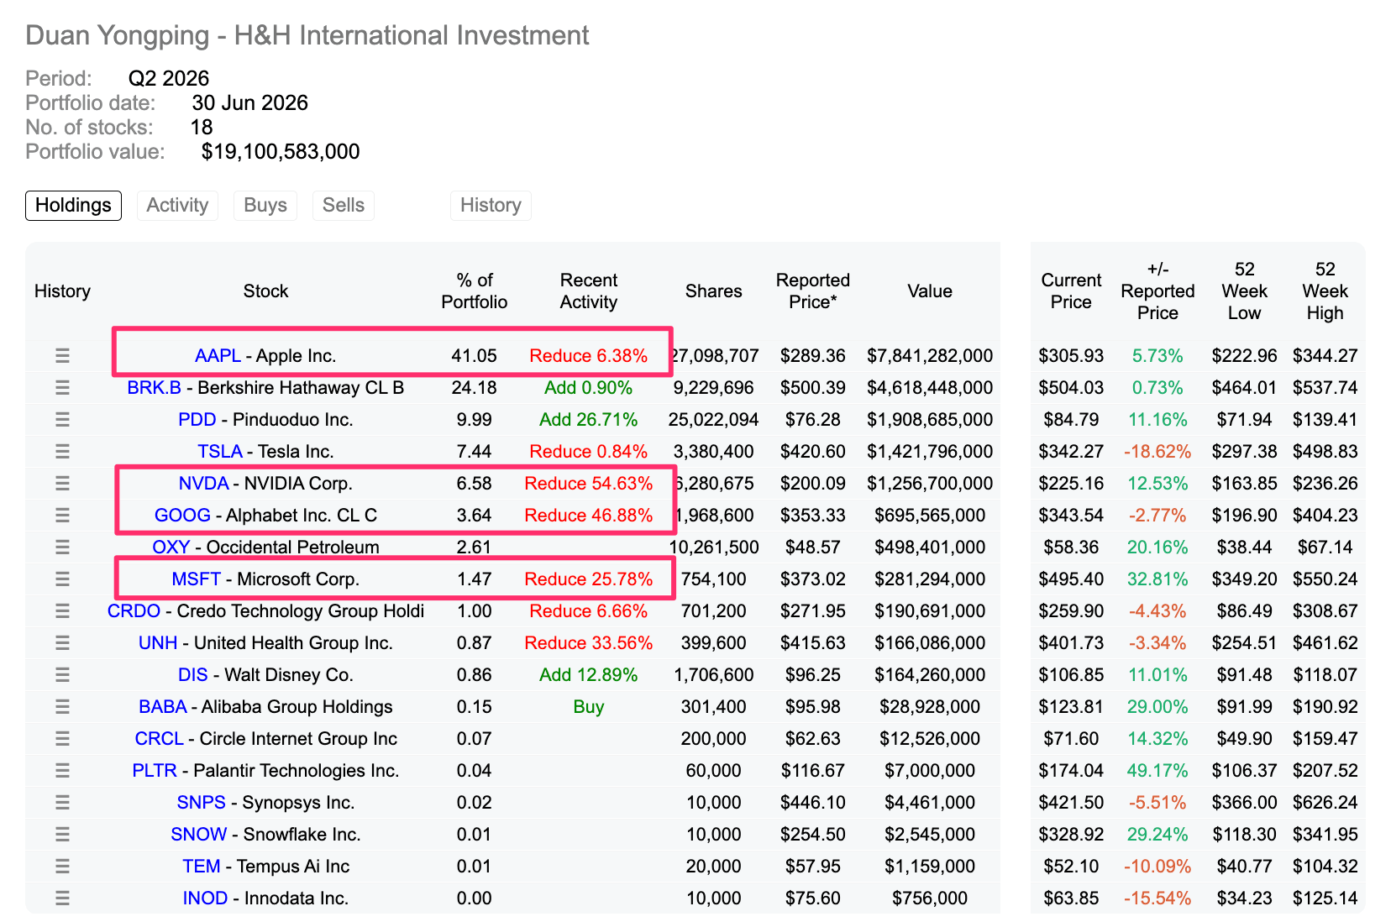
Task: Select the portfolio value '$19,100,583,000'
Action: 281,152
